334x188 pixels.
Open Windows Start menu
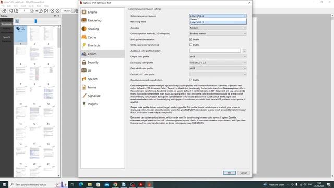click(4, 184)
